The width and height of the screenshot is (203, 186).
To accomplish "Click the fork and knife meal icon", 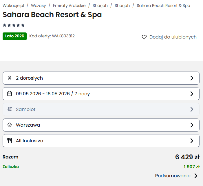I will click(10, 141).
